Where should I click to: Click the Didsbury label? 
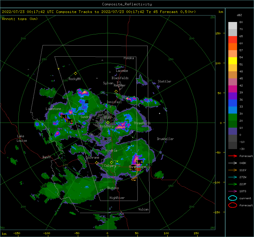(106, 126)
